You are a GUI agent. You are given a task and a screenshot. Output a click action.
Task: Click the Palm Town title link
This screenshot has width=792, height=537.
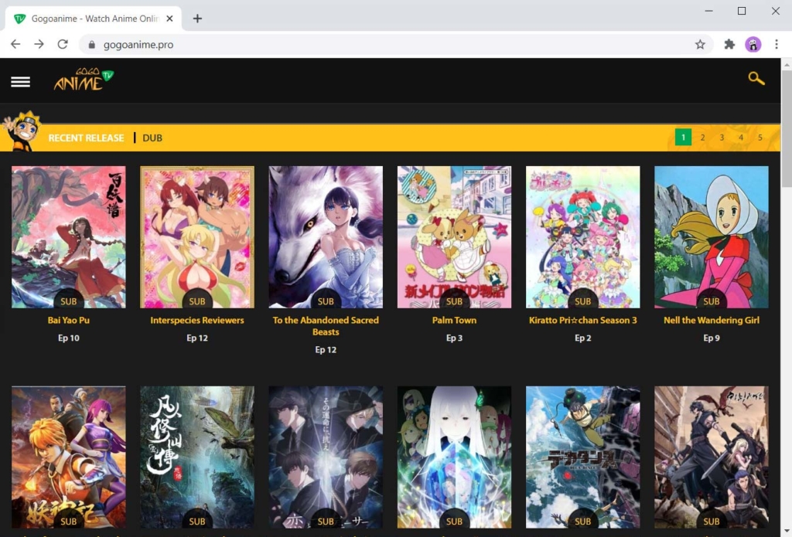[454, 320]
